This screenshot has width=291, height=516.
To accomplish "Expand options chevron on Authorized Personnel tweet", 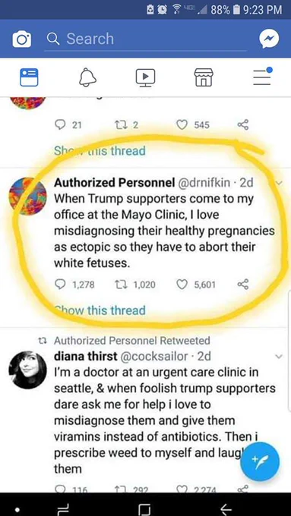I will click(x=279, y=183).
